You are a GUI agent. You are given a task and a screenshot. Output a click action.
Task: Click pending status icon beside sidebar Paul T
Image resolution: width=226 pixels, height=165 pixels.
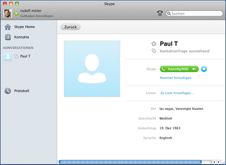click(16, 56)
